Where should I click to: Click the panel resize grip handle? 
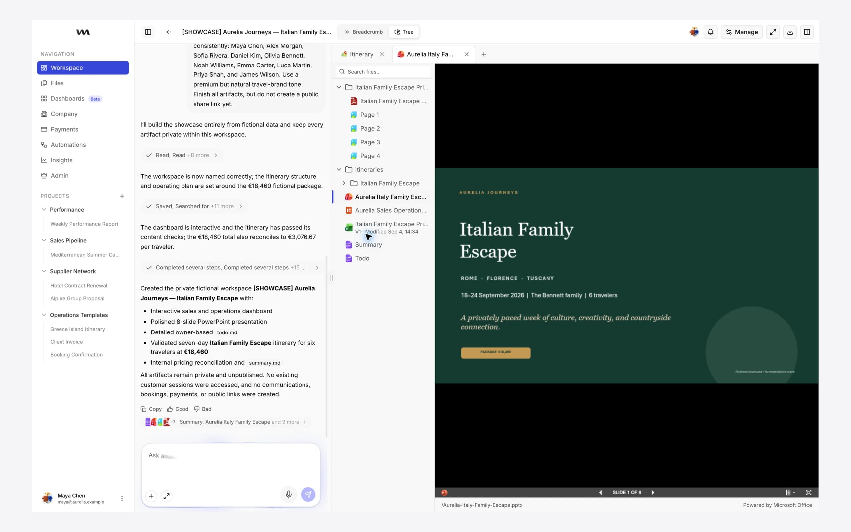331,278
